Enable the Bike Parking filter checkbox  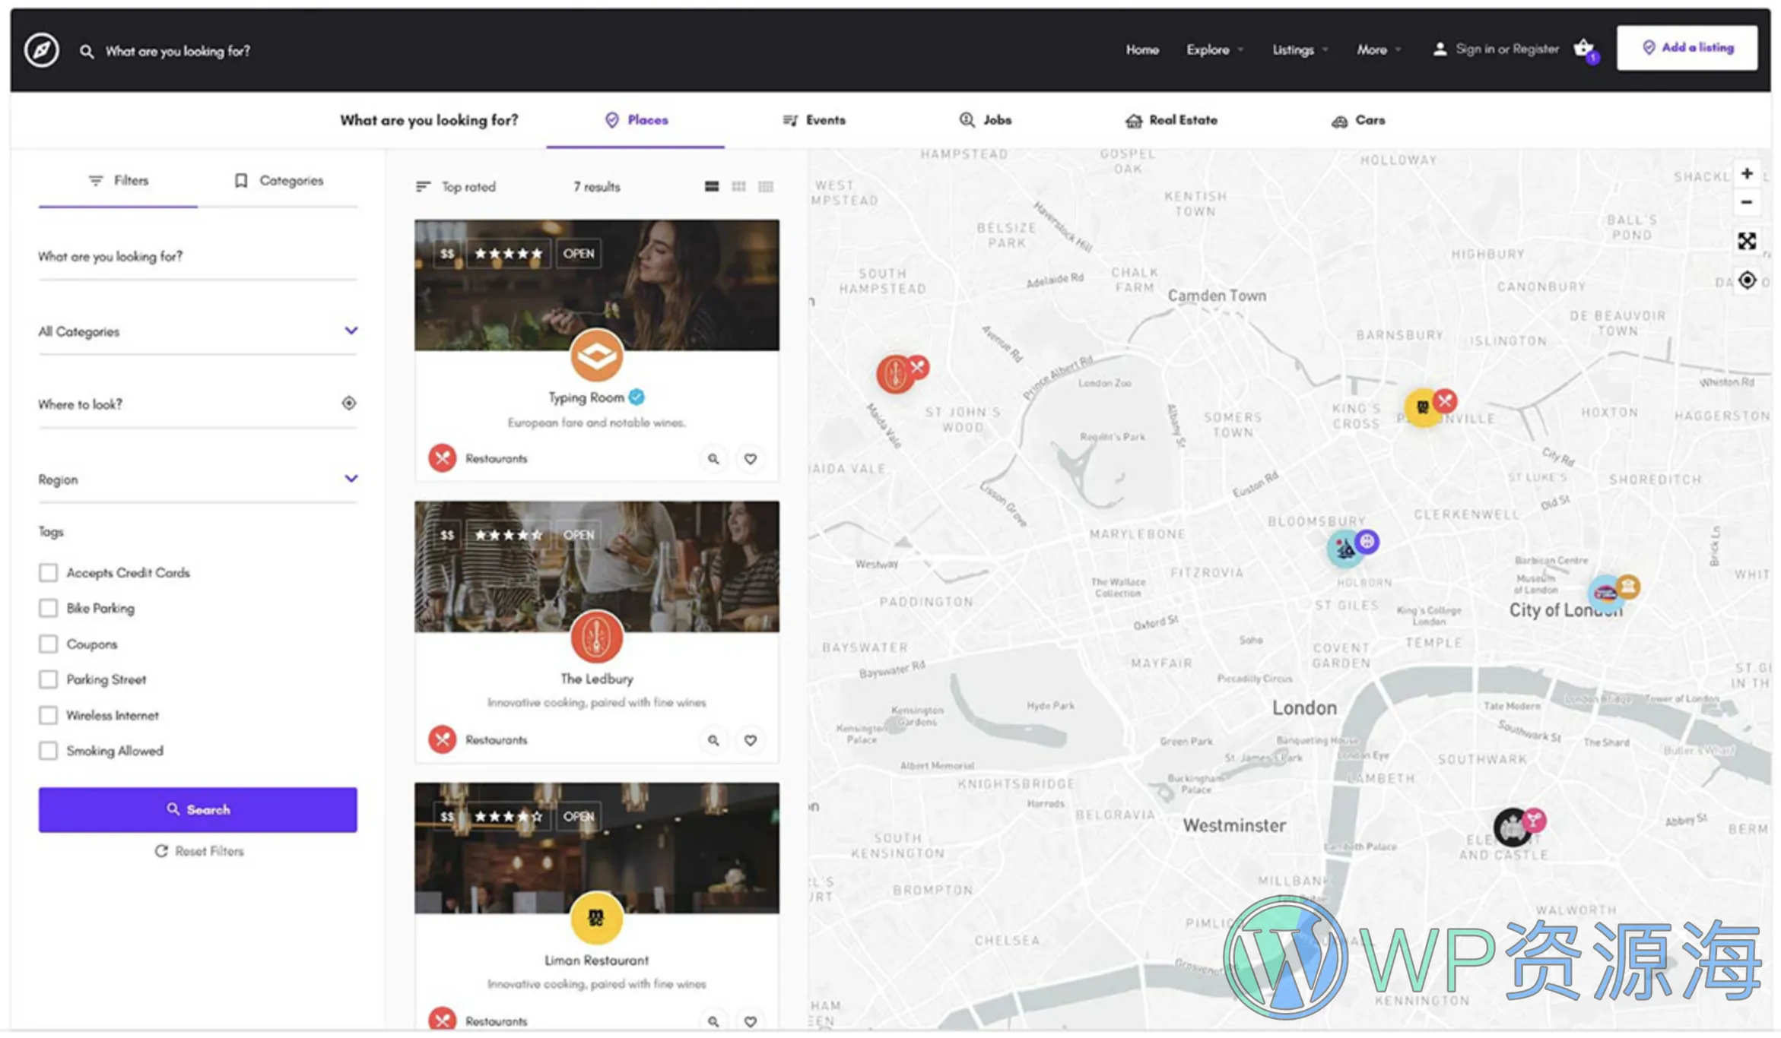pyautogui.click(x=47, y=606)
